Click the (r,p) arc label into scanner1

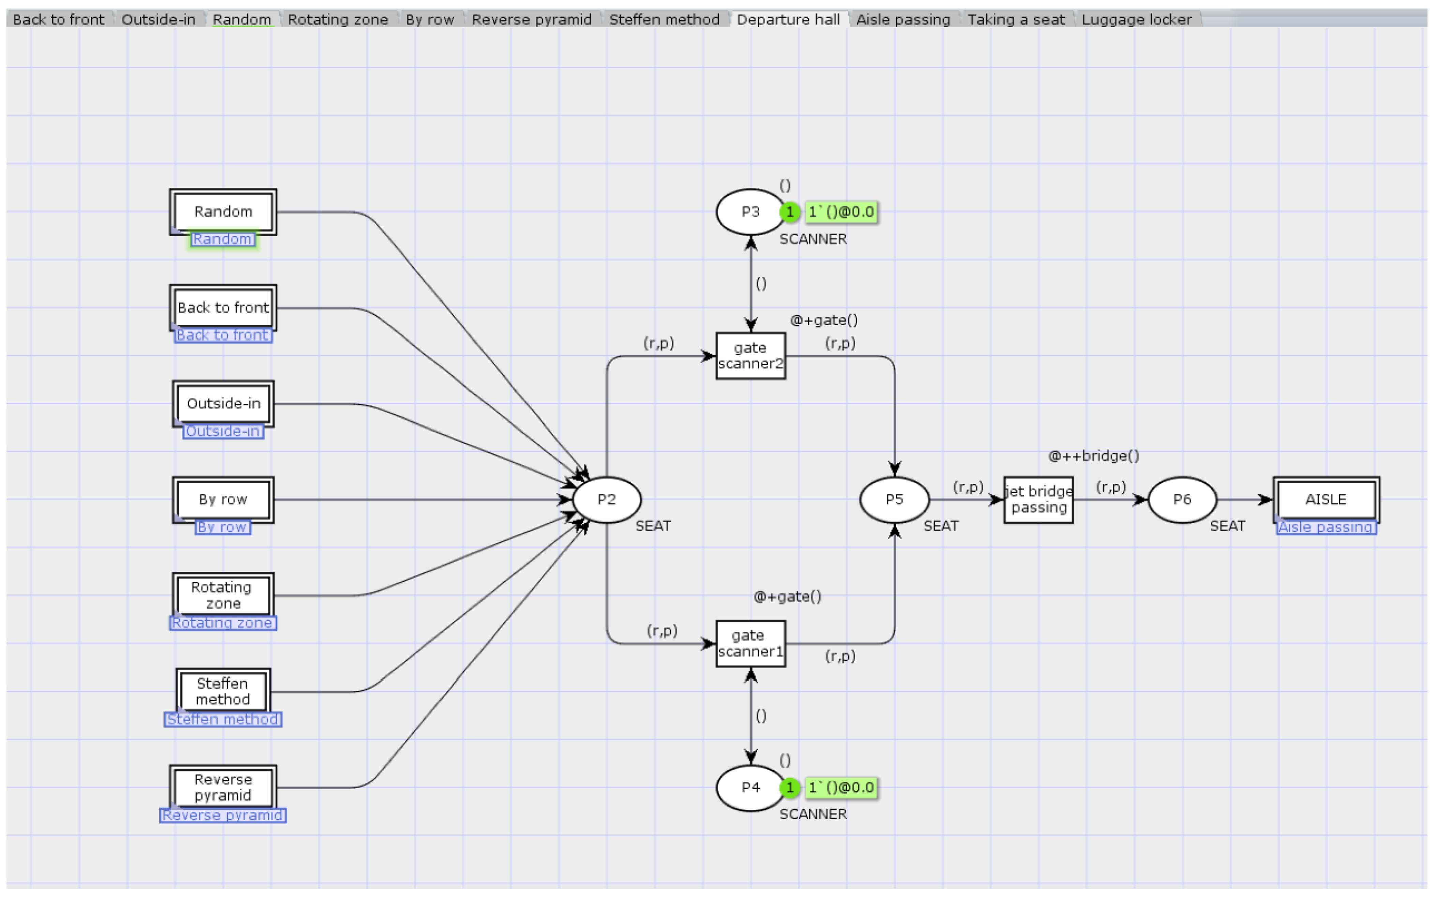click(x=662, y=631)
